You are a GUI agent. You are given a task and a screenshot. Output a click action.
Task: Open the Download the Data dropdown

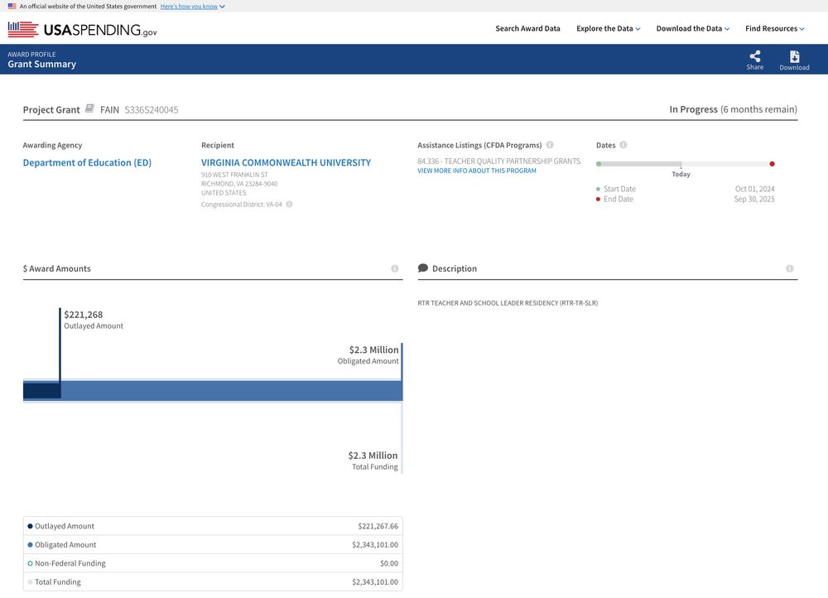[693, 28]
